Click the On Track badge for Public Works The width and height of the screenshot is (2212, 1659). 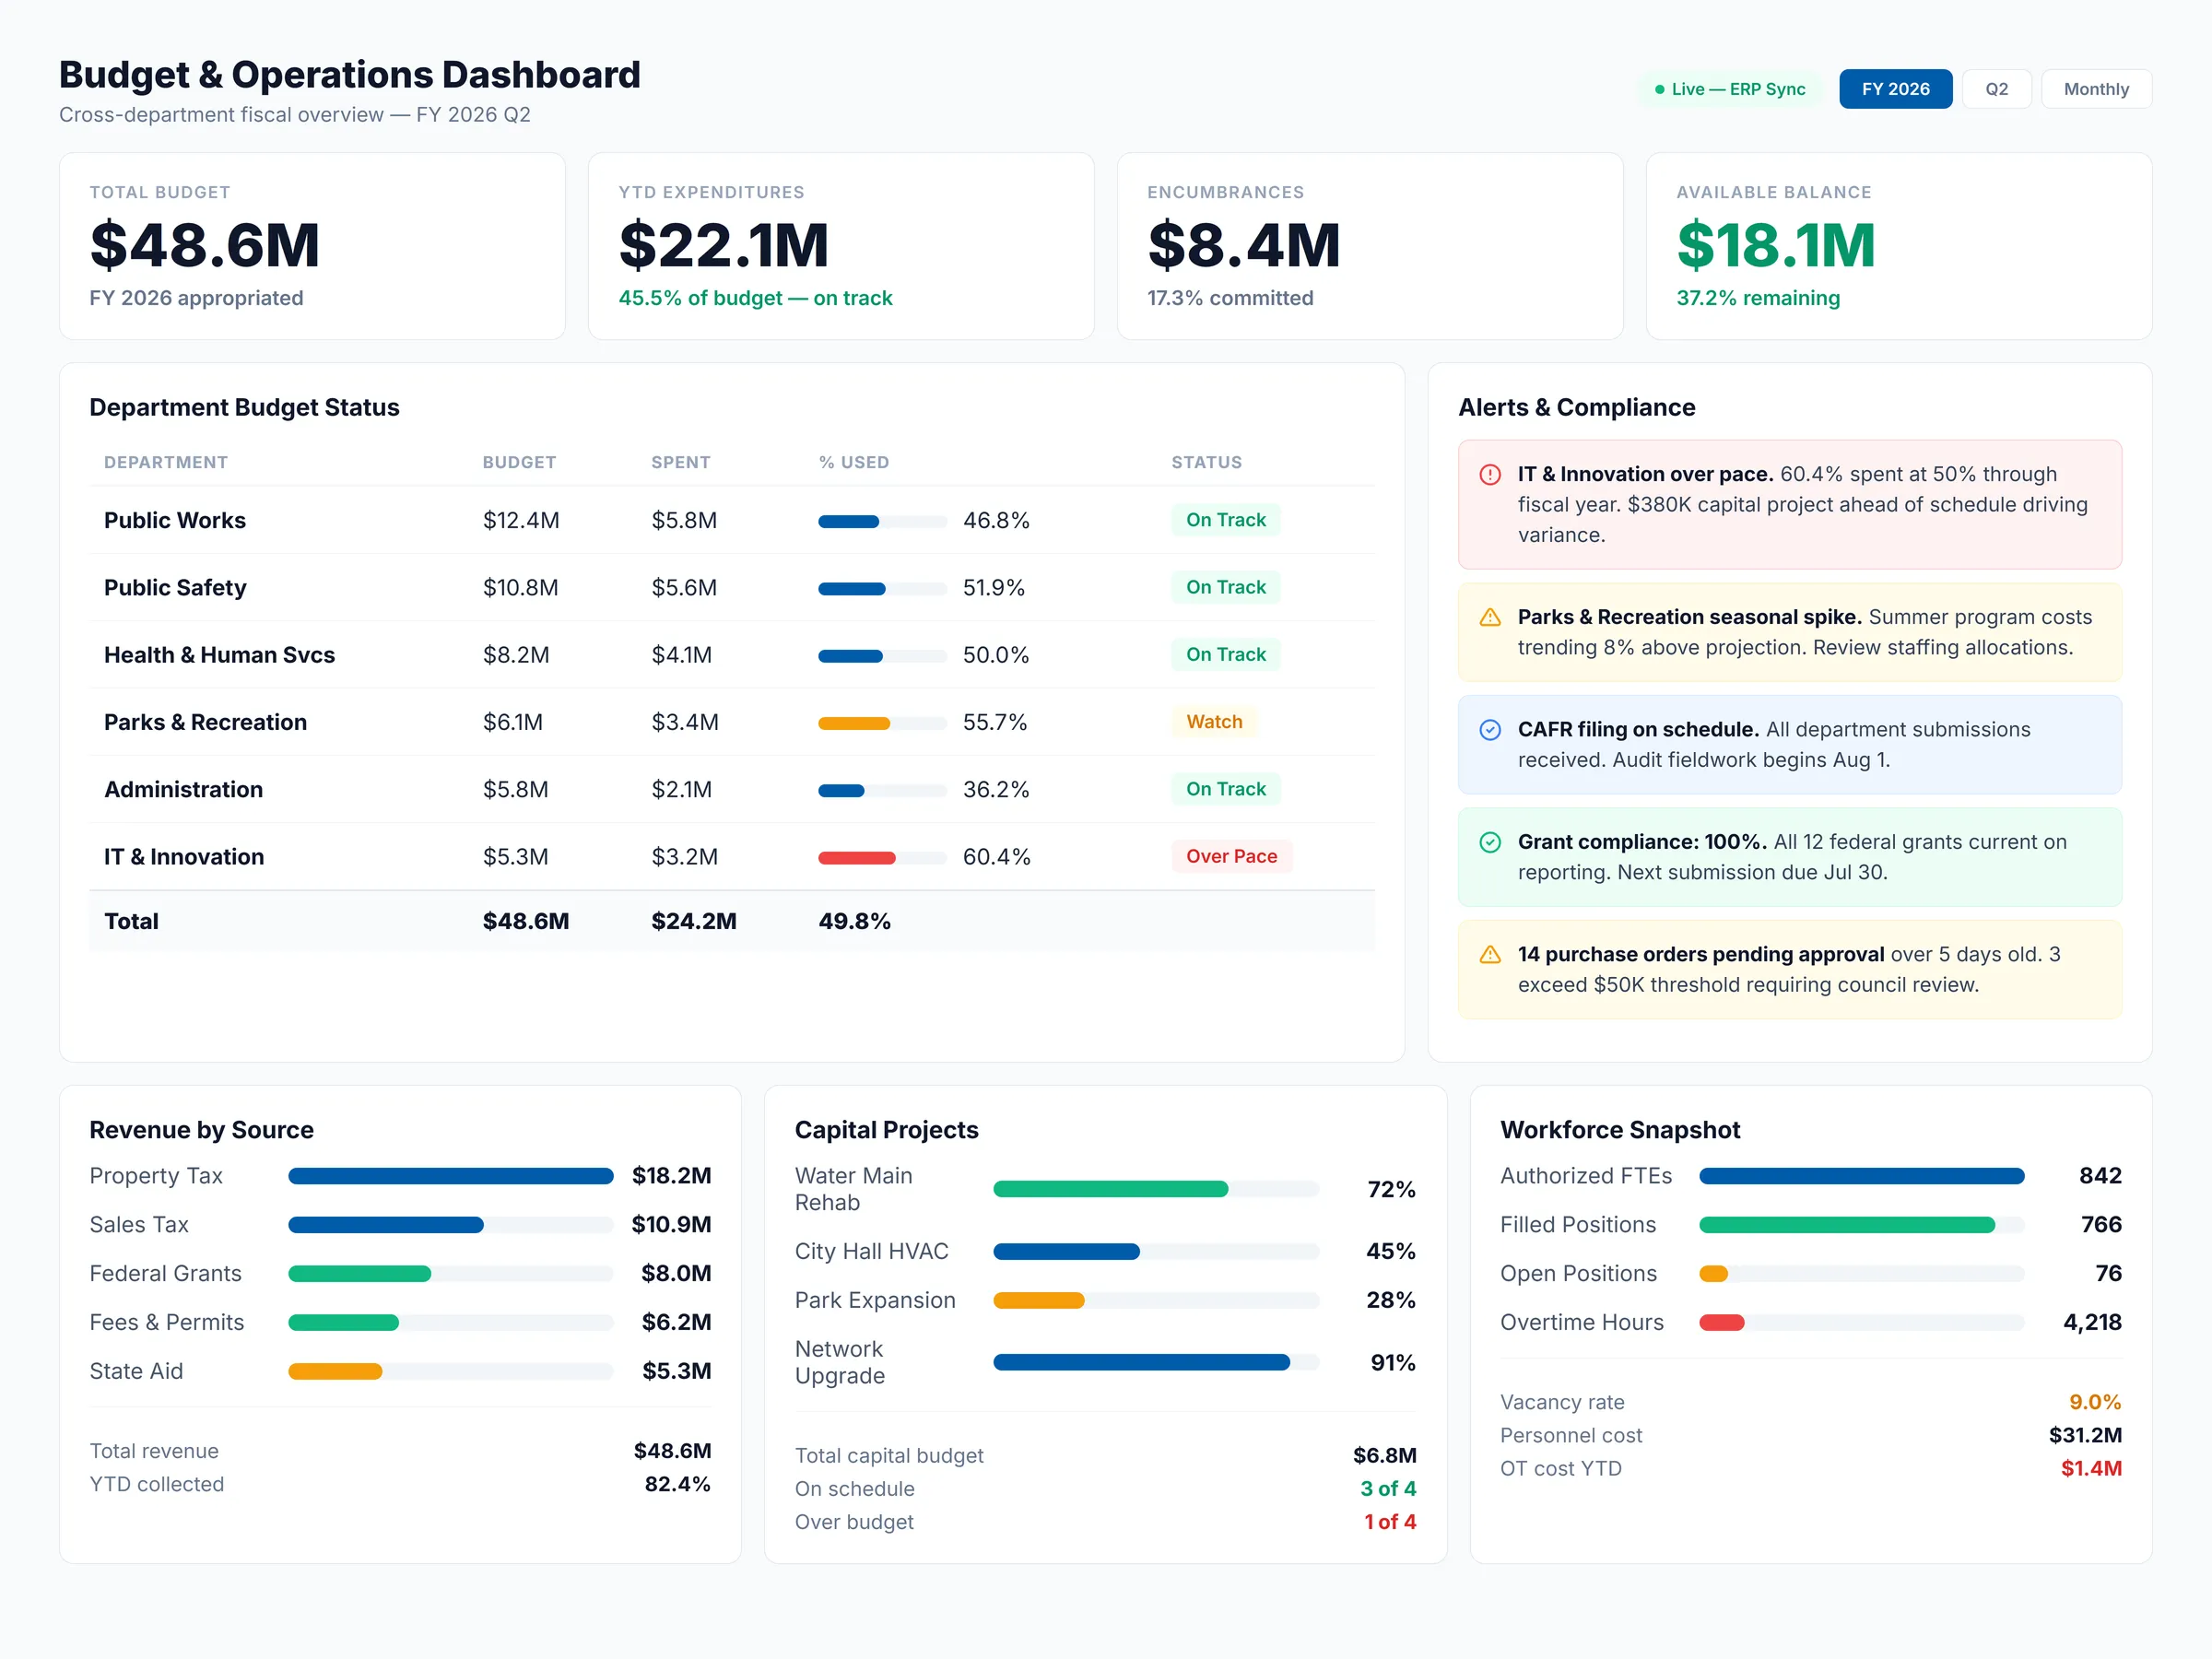click(x=1225, y=520)
